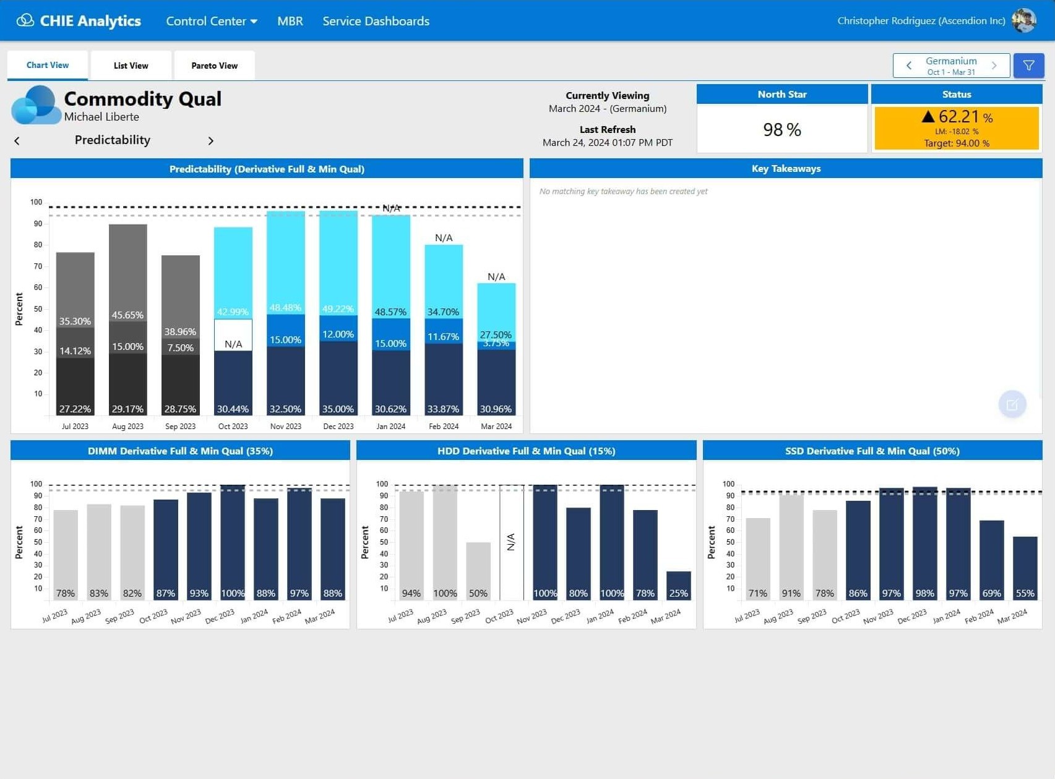The image size is (1055, 779).
Task: Click the Commodity Qual page title
Action: pos(143,99)
